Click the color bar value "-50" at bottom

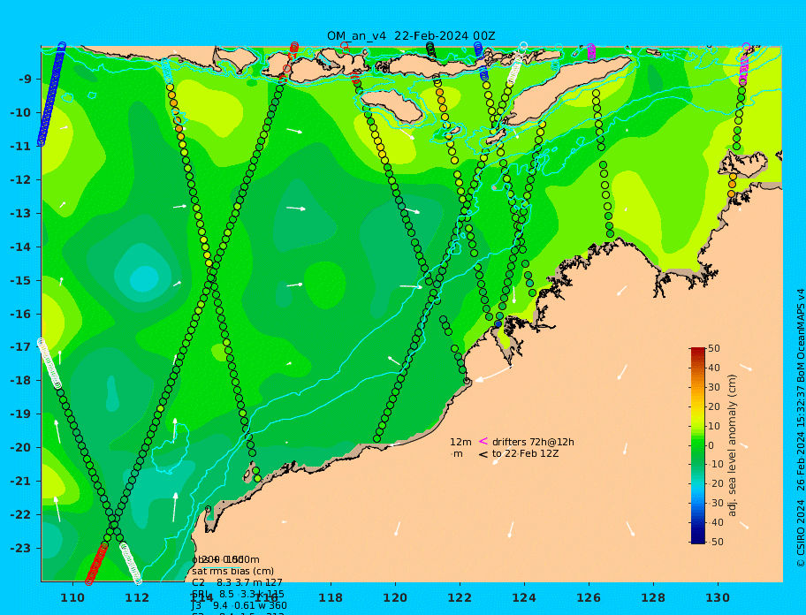(716, 542)
